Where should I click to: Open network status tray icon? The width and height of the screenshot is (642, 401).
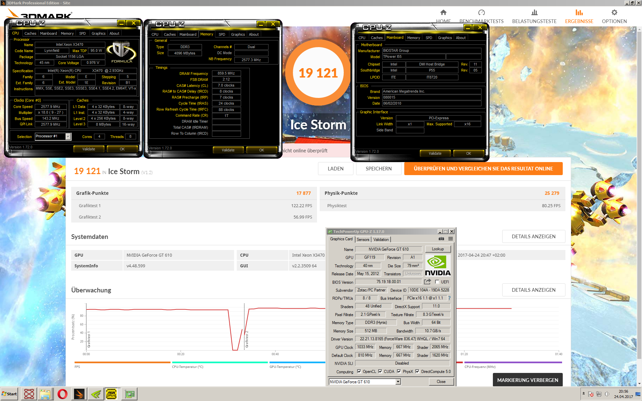pyautogui.click(x=599, y=394)
